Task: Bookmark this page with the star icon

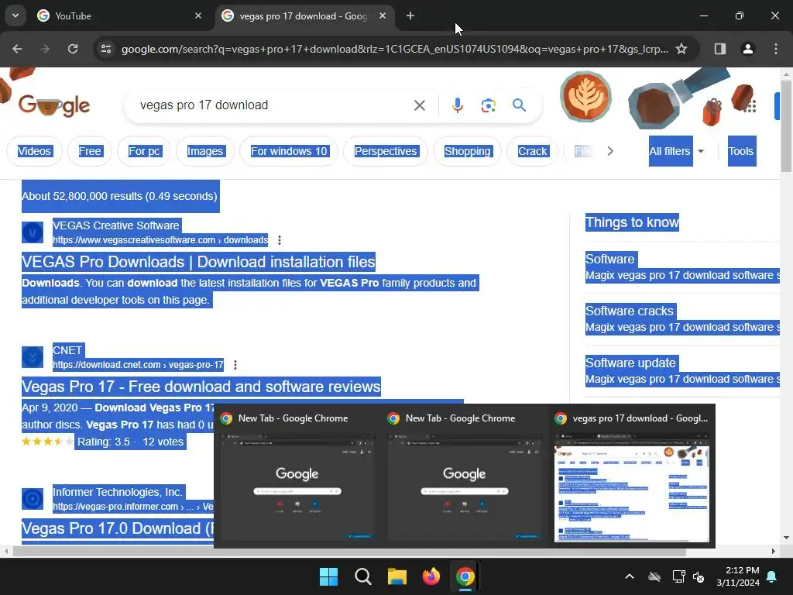Action: click(681, 49)
